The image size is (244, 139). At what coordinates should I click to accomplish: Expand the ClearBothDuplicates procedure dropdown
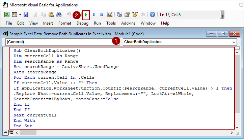234,42
